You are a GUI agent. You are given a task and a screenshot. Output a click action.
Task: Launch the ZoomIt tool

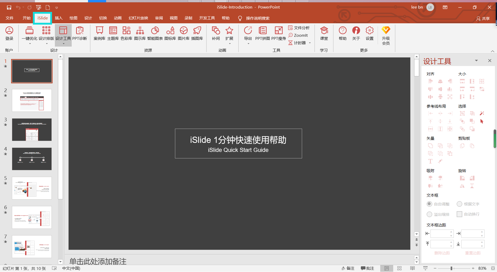298,35
